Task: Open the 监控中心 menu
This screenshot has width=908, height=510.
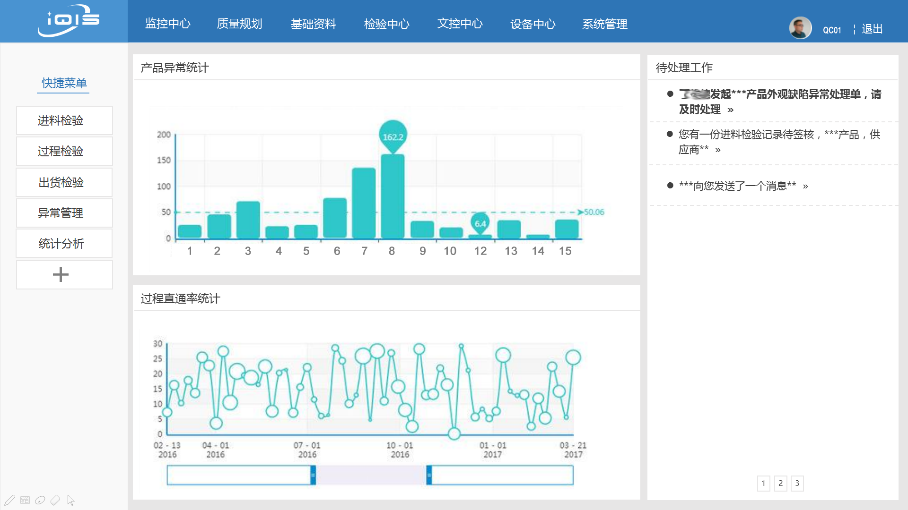Action: click(167, 24)
